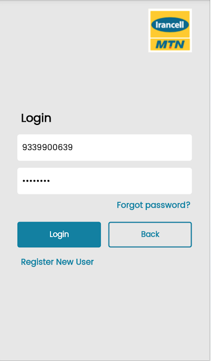Click the Irancell MTN logo
The height and width of the screenshot is (361, 211).
coord(170,31)
